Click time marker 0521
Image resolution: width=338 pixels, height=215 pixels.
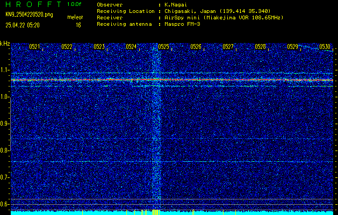coord(35,47)
